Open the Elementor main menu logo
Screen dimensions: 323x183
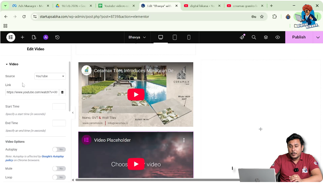[x=11, y=37]
